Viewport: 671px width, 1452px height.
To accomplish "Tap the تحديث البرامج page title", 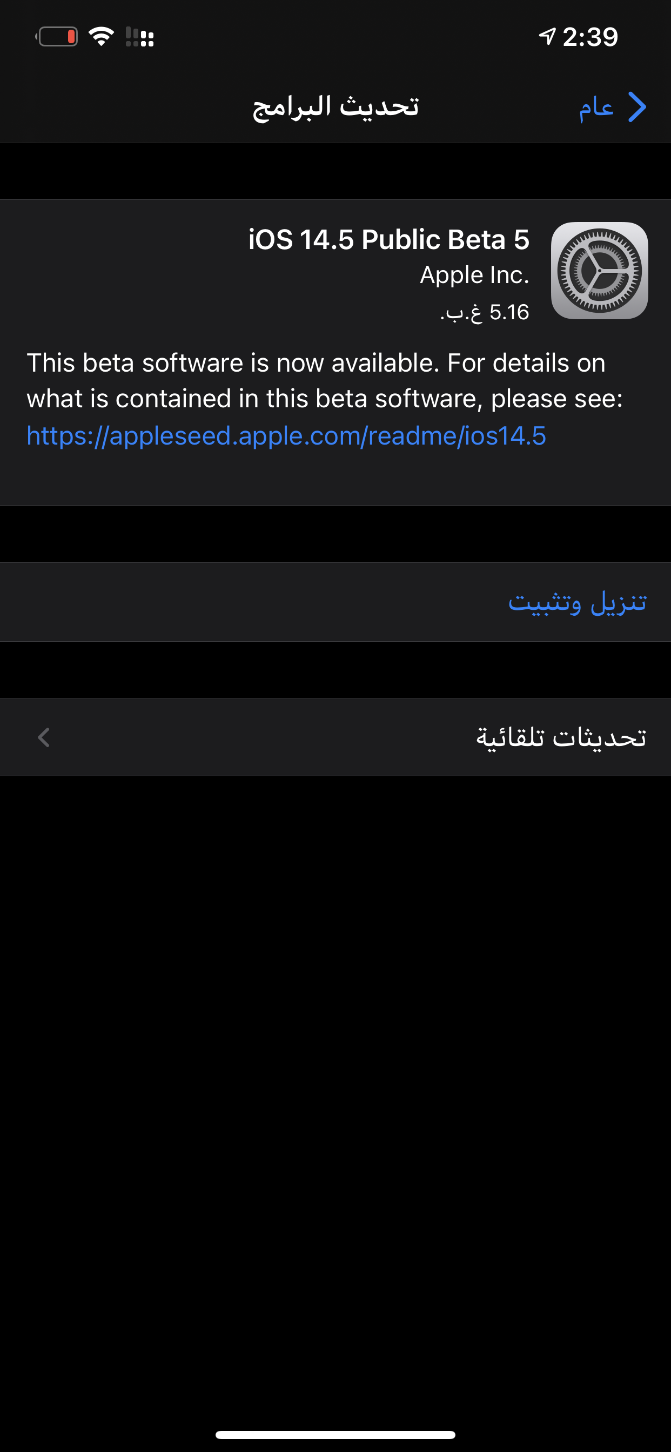I will (335, 107).
